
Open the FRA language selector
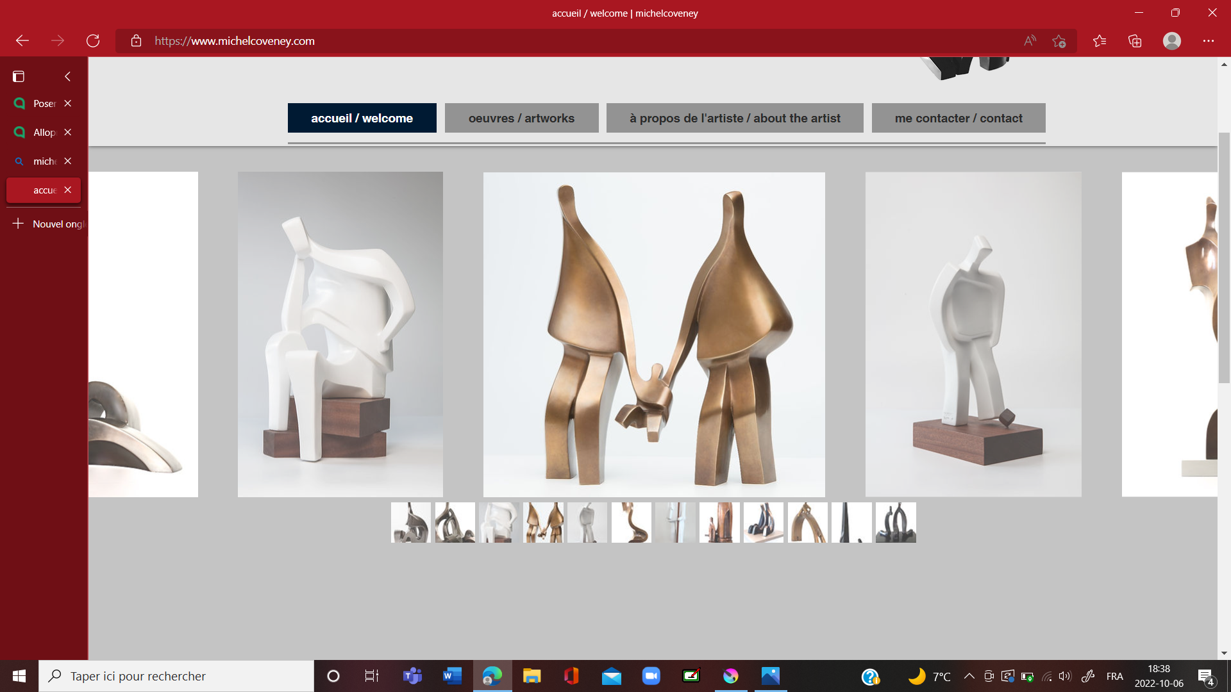1114,676
